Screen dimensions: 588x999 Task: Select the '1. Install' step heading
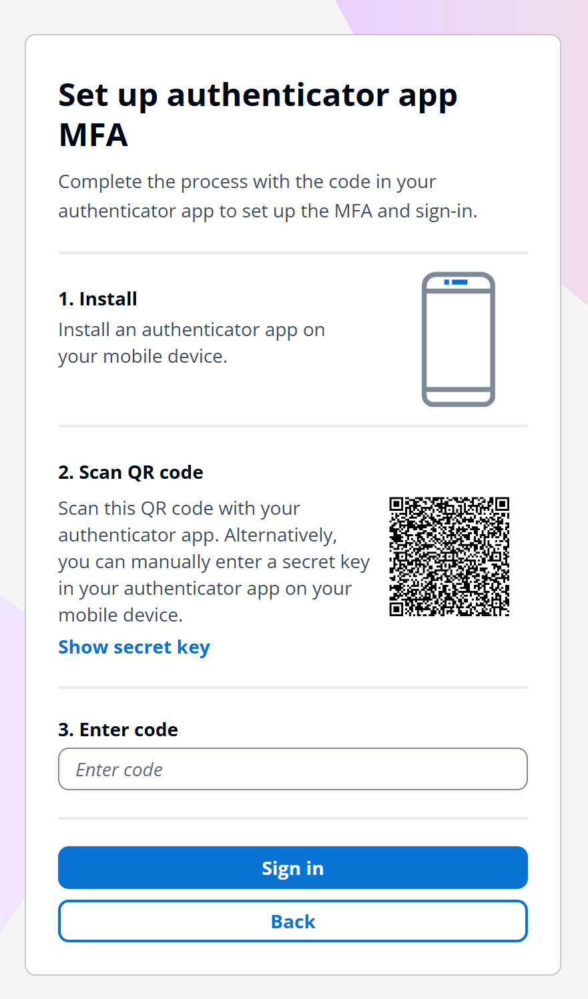tap(98, 299)
